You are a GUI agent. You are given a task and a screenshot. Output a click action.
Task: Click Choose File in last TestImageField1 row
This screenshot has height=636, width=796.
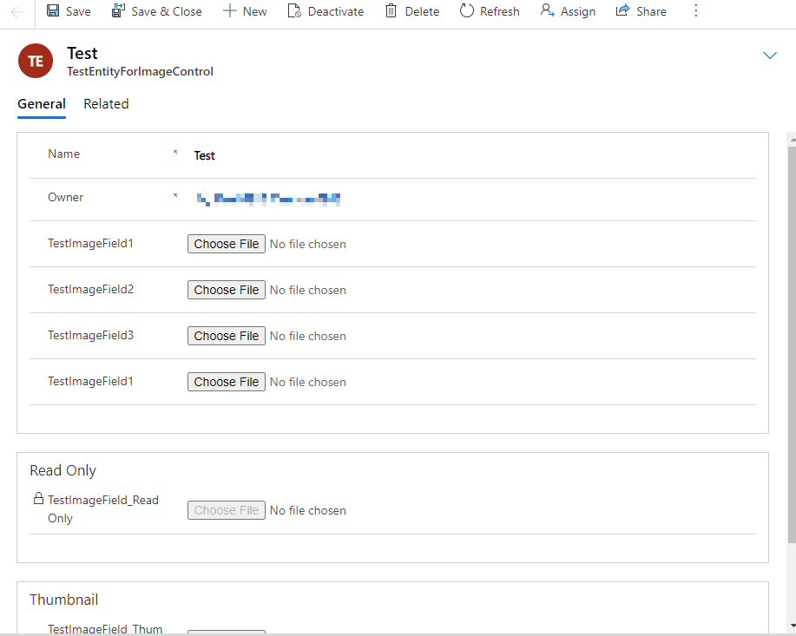(x=227, y=383)
